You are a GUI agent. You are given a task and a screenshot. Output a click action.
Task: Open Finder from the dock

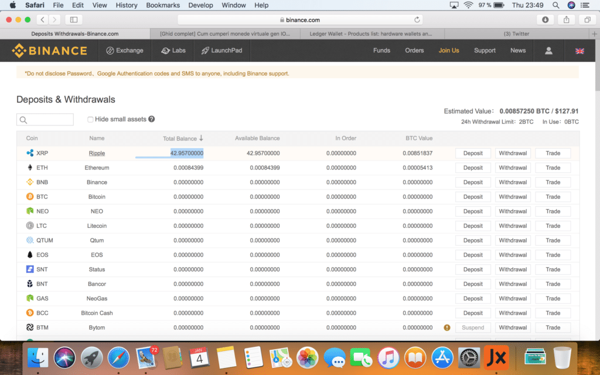point(38,358)
